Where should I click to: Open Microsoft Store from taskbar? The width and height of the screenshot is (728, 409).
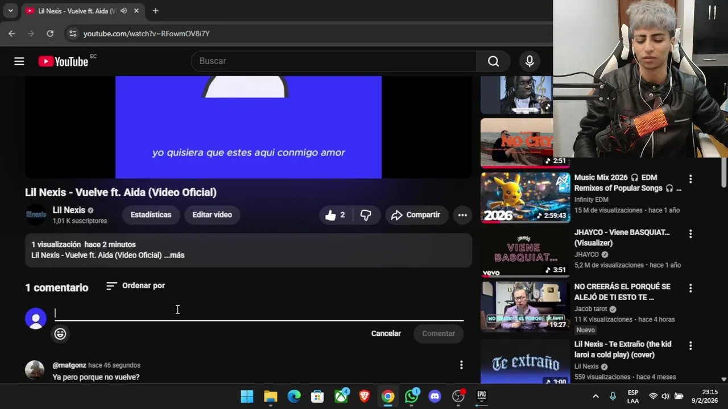coord(317,397)
